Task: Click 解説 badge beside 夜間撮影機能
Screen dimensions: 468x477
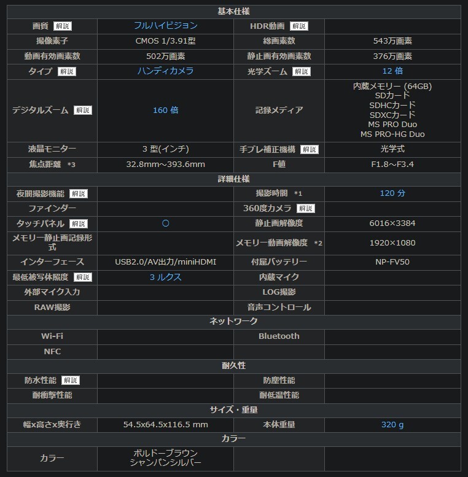Action: (79, 194)
